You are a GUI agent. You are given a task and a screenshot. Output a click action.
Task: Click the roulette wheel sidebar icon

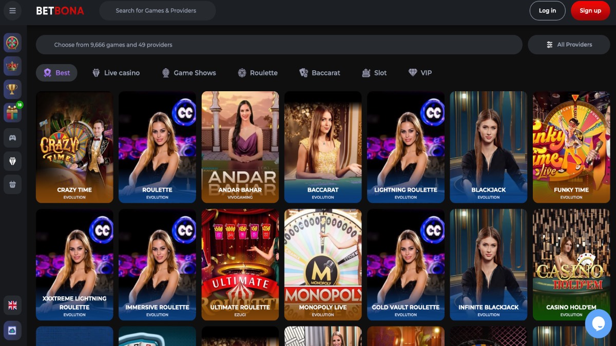tap(12, 43)
